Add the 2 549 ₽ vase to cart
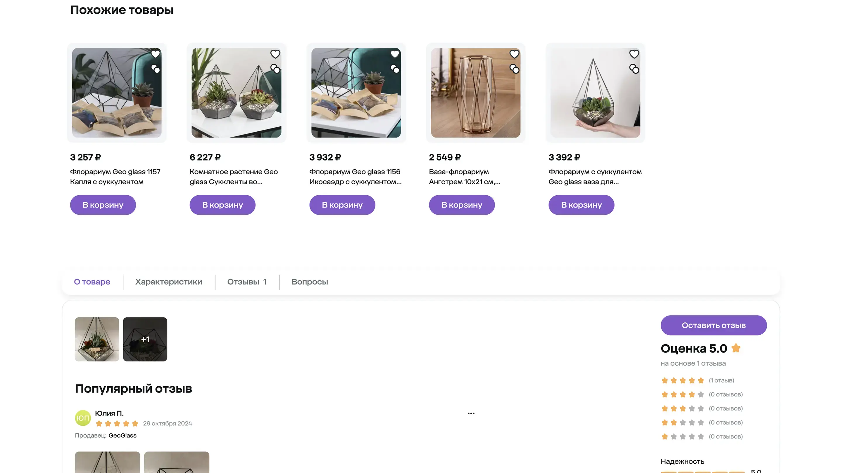Image resolution: width=842 pixels, height=473 pixels. (x=462, y=205)
